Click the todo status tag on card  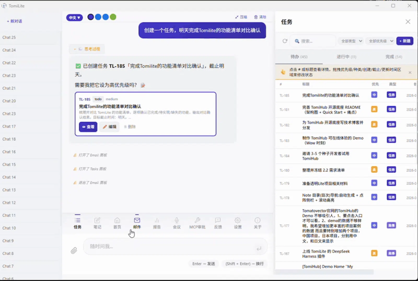98,99
